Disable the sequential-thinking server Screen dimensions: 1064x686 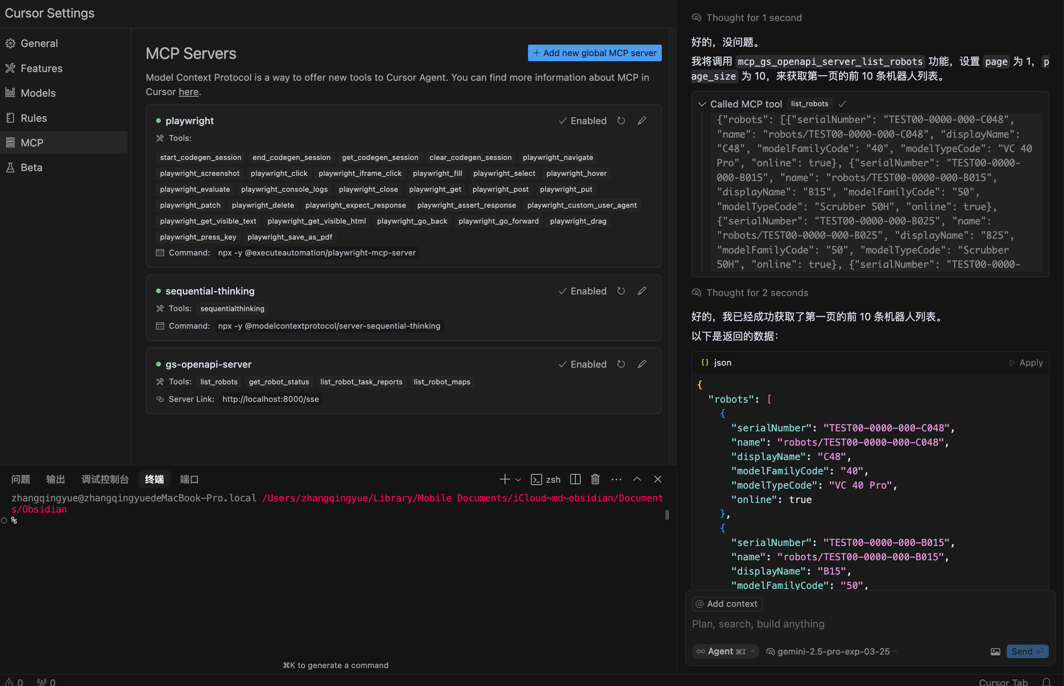pos(583,291)
